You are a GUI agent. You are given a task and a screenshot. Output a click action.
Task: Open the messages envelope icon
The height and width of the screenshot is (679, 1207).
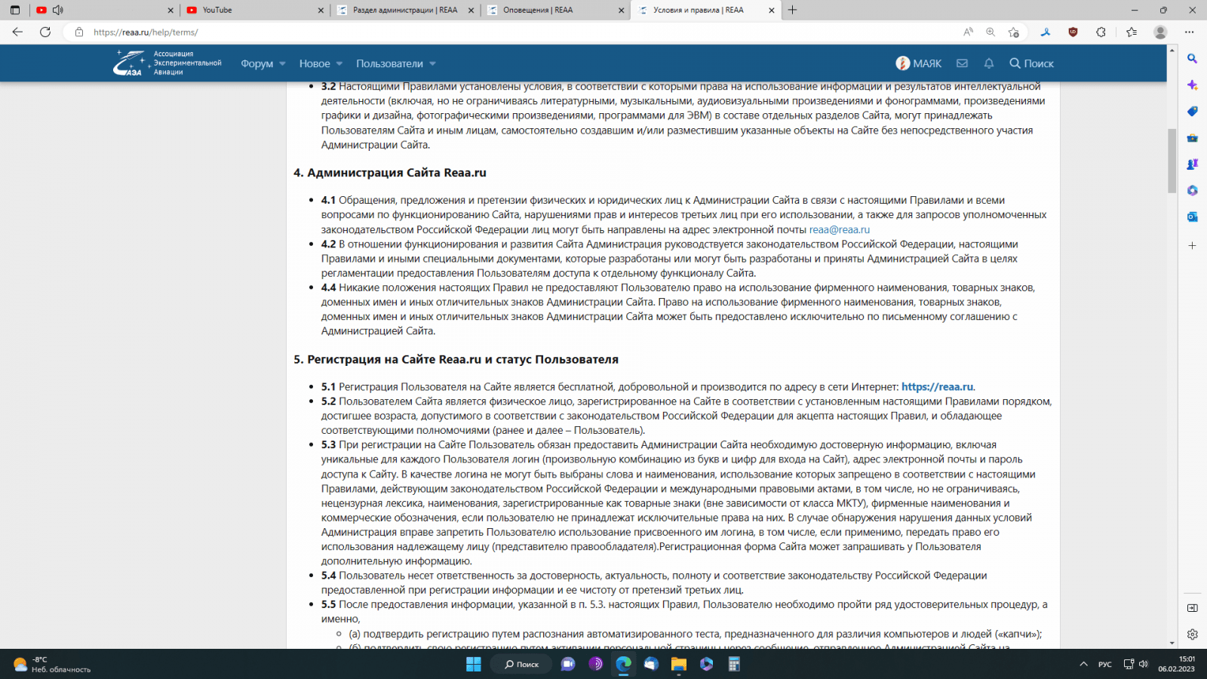962,63
